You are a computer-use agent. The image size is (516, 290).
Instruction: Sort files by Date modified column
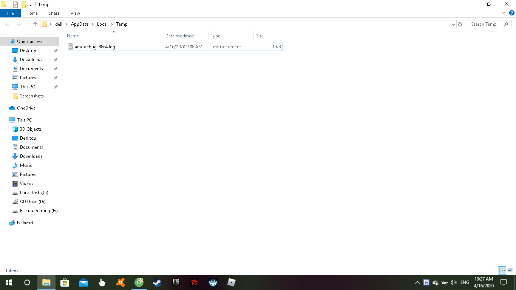click(179, 36)
